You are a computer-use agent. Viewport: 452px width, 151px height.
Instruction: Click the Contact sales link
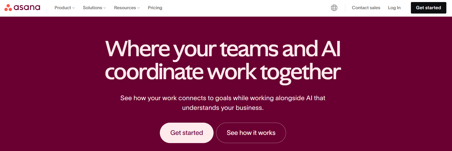click(366, 8)
